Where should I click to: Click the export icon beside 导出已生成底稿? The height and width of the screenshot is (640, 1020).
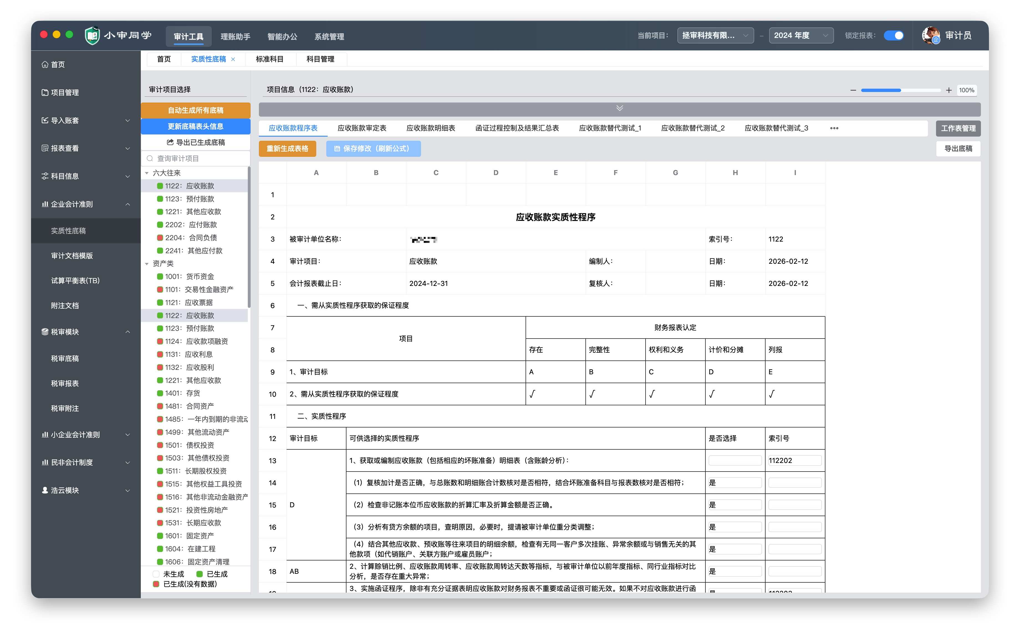[170, 142]
